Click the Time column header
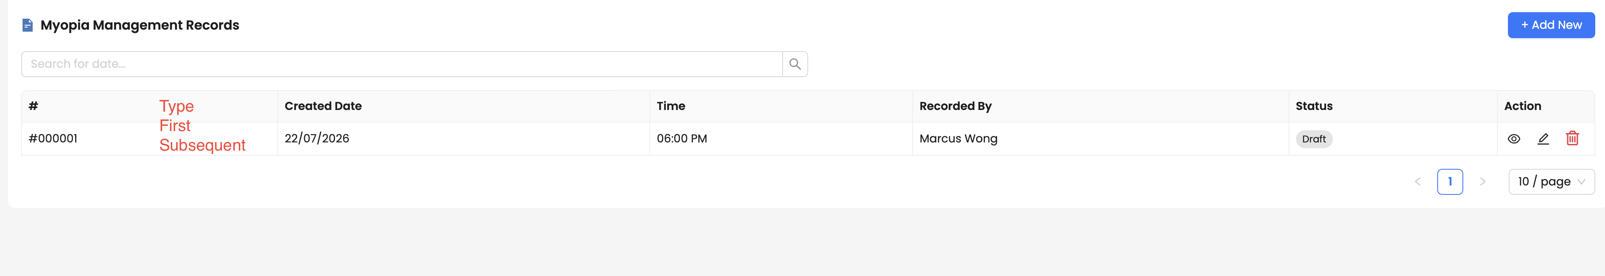This screenshot has width=1605, height=276. click(x=671, y=106)
